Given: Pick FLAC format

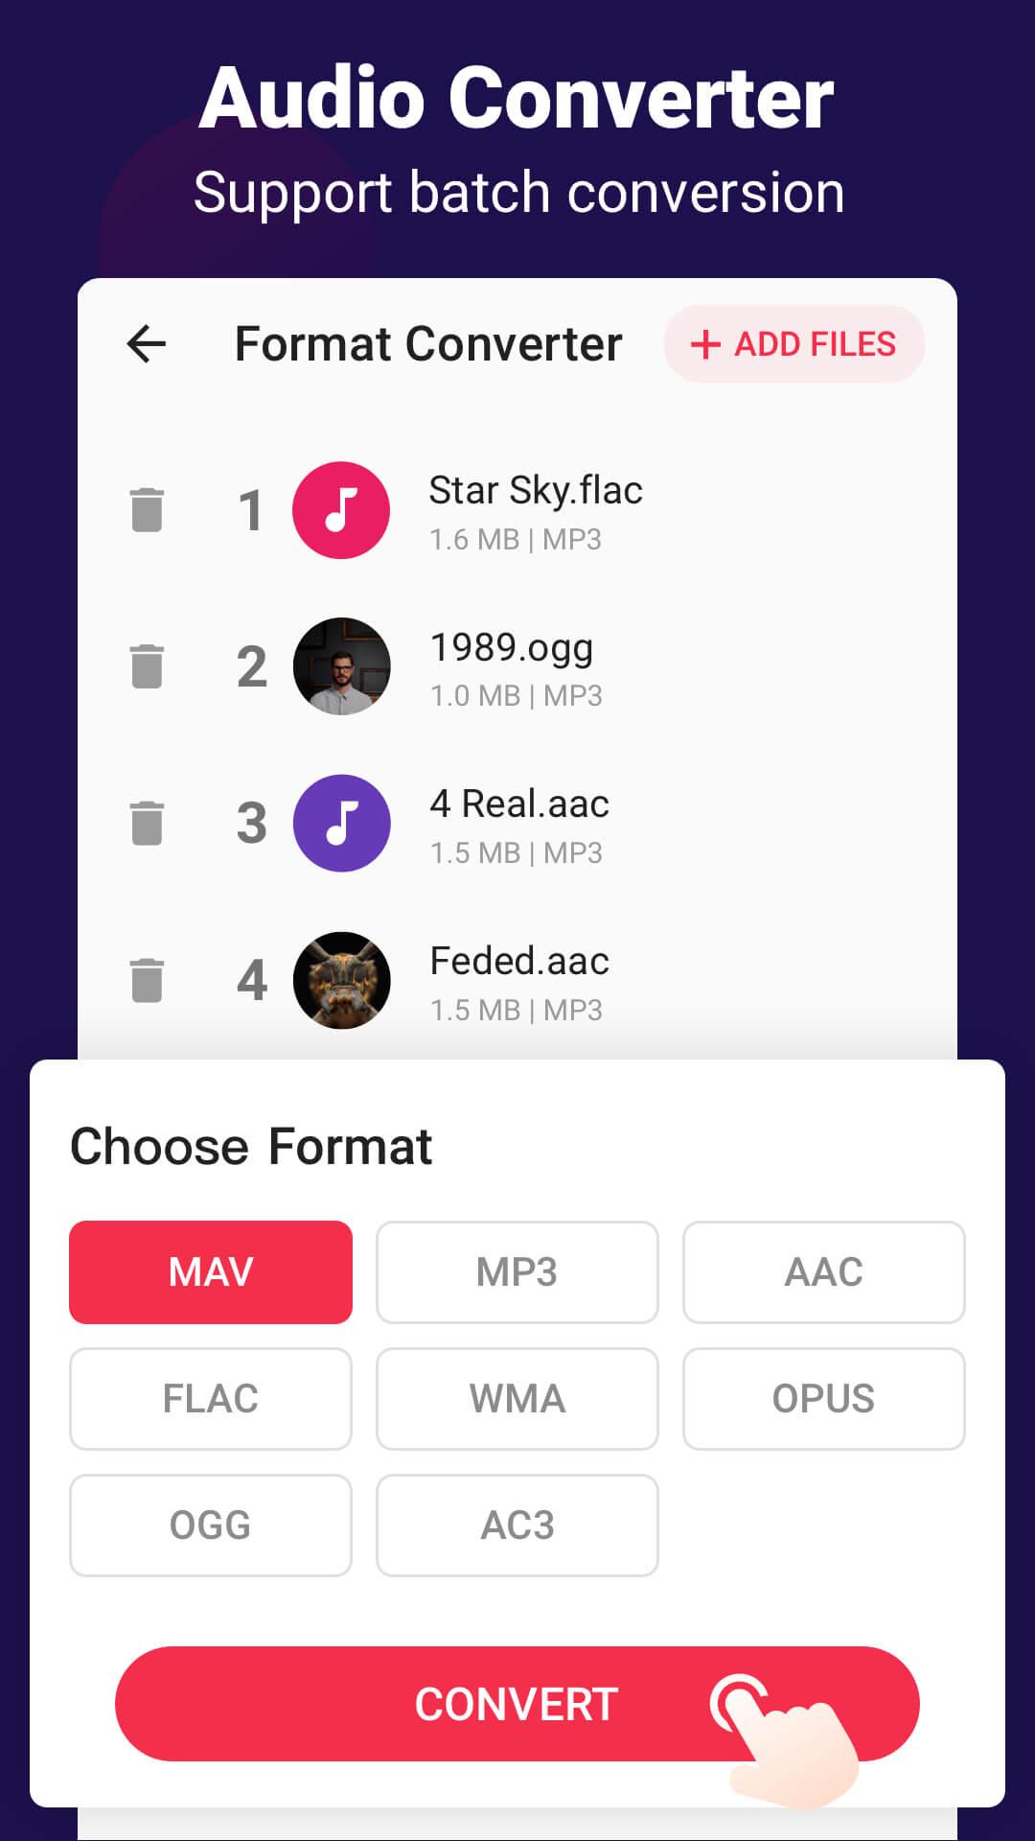Looking at the screenshot, I should tap(211, 1399).
